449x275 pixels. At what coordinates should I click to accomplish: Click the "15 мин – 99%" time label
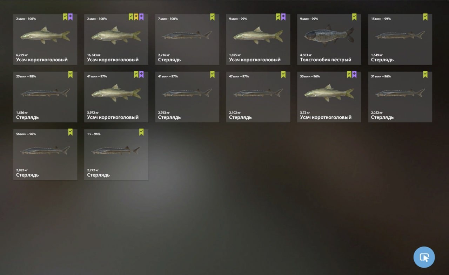(381, 19)
